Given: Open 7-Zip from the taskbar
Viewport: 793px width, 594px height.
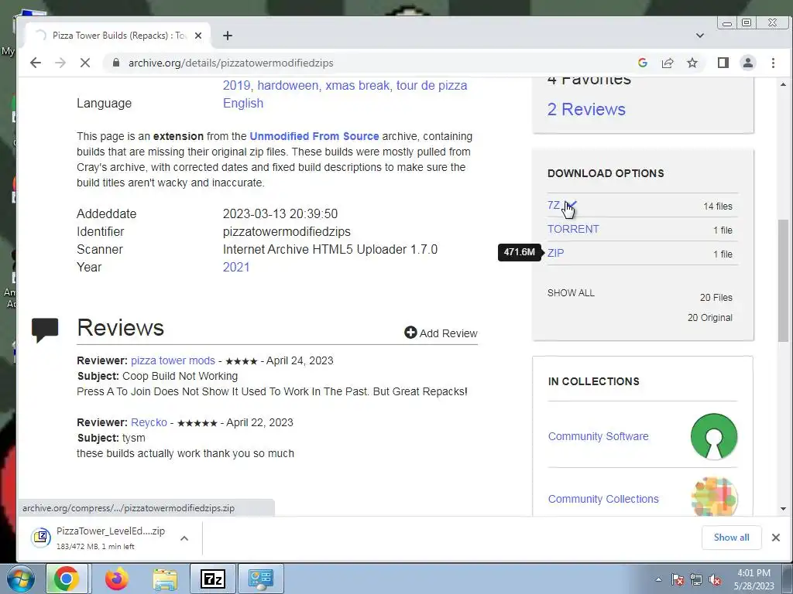Looking at the screenshot, I should (x=212, y=579).
